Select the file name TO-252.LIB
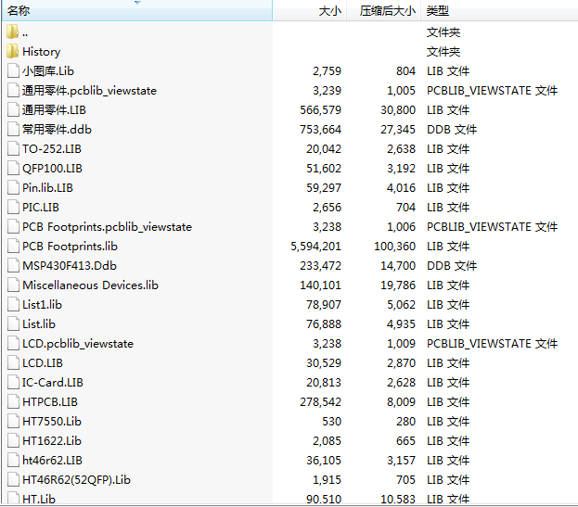The image size is (578, 507). pyautogui.click(x=52, y=148)
